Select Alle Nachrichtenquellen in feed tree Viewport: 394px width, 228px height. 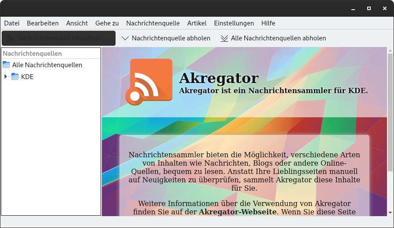pos(47,65)
